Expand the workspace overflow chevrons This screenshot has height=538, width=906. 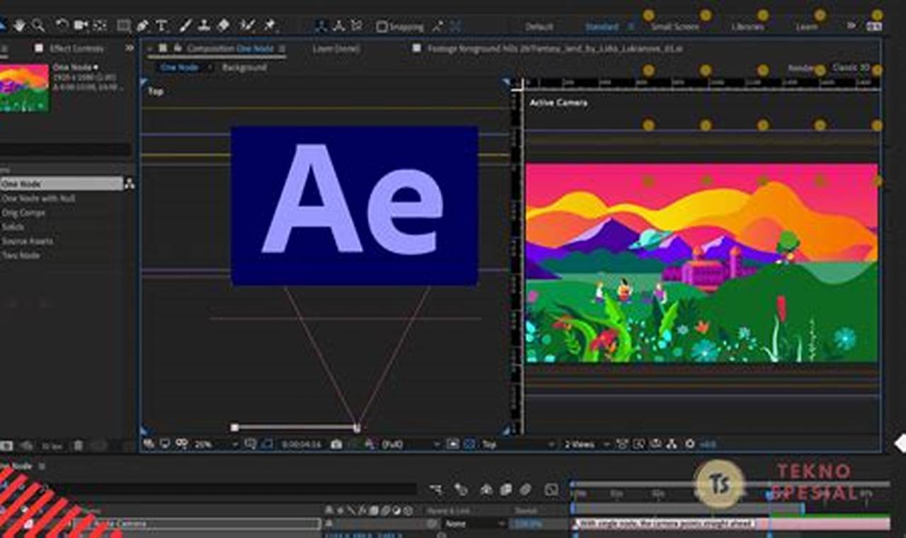pyautogui.click(x=851, y=26)
